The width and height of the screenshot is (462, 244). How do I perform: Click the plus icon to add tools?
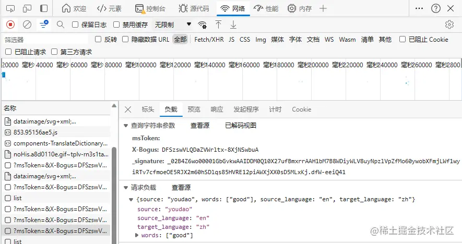pyautogui.click(x=323, y=8)
